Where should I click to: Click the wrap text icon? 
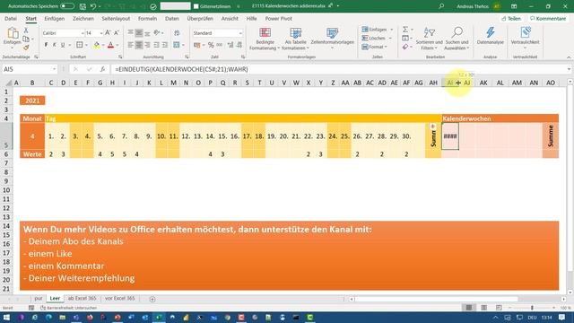pos(177,33)
